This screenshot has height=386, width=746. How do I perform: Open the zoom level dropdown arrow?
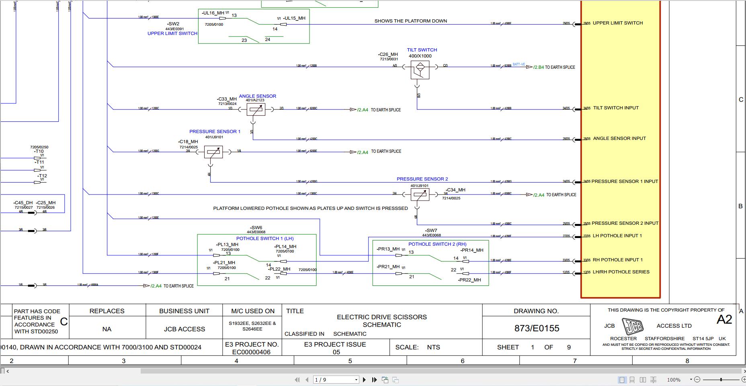(691, 380)
